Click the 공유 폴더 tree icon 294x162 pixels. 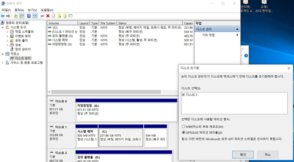[x=12, y=40]
